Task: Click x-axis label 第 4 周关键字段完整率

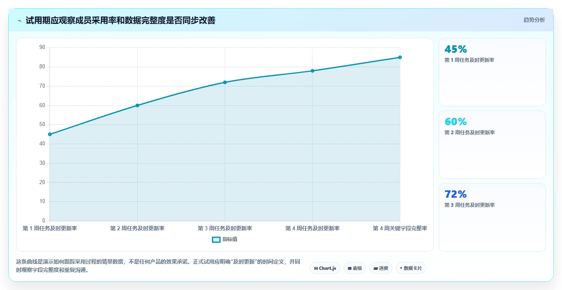Action: click(400, 228)
